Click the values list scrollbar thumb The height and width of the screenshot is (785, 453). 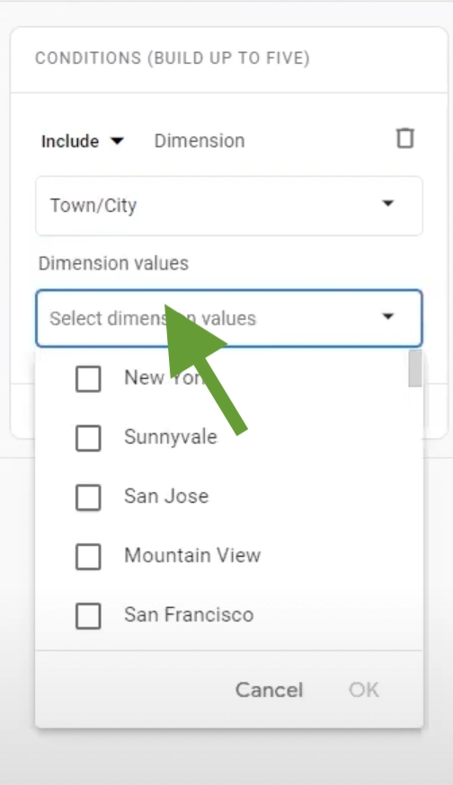[415, 369]
